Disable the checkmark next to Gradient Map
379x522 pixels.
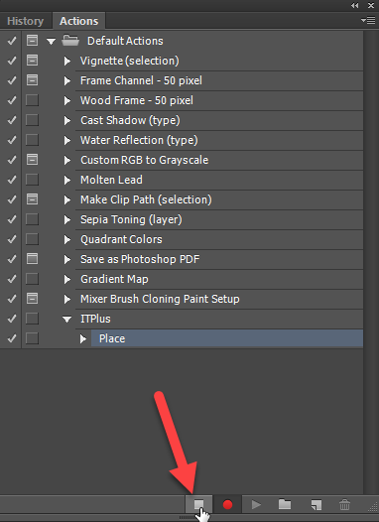point(12,279)
